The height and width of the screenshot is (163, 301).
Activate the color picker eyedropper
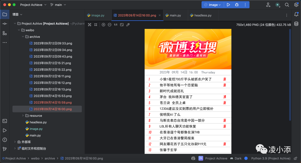128,25
